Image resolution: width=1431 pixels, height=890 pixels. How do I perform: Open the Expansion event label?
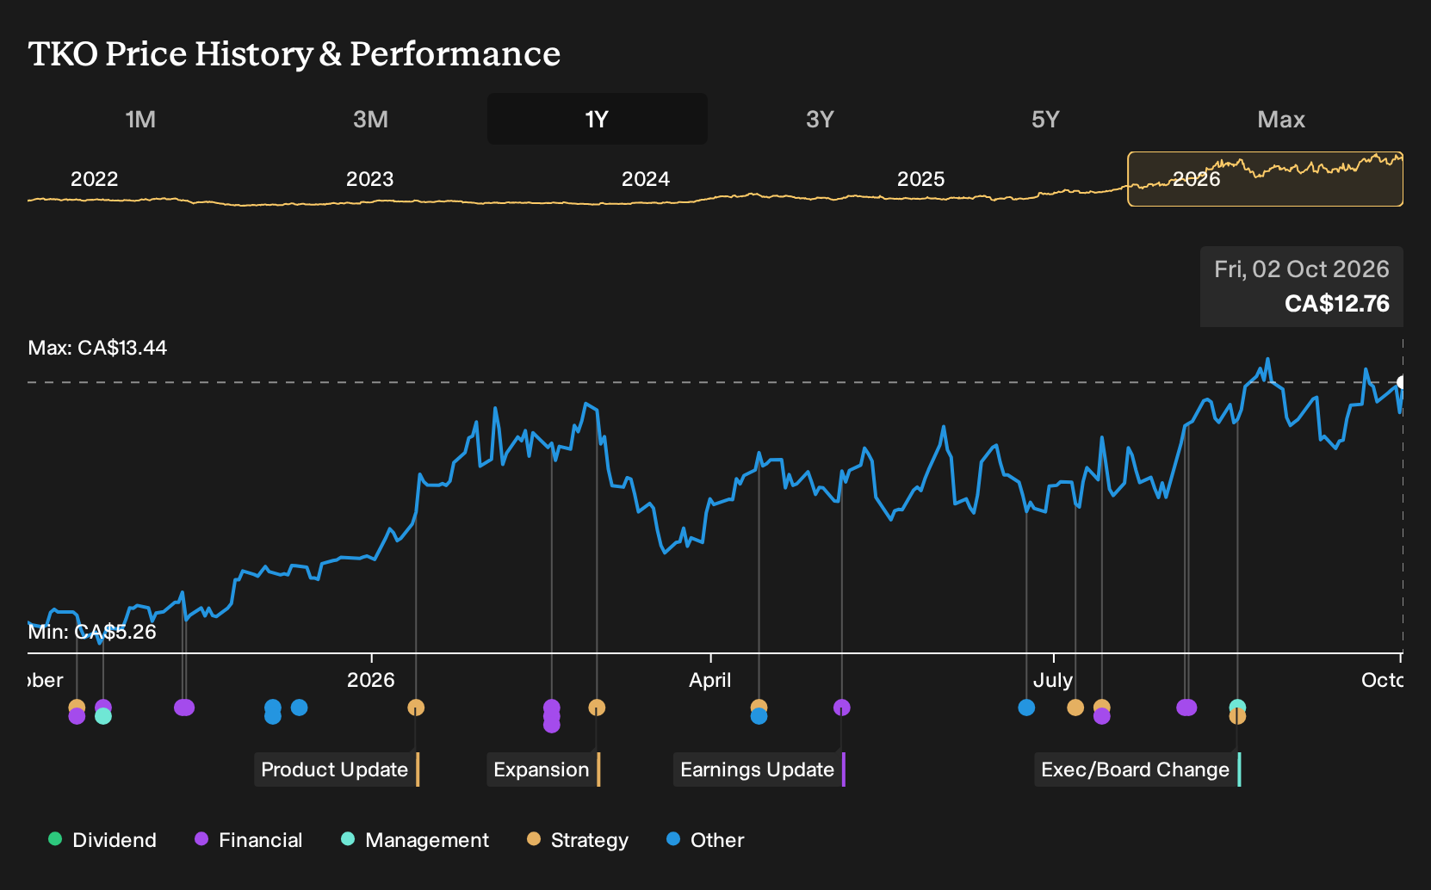[543, 769]
